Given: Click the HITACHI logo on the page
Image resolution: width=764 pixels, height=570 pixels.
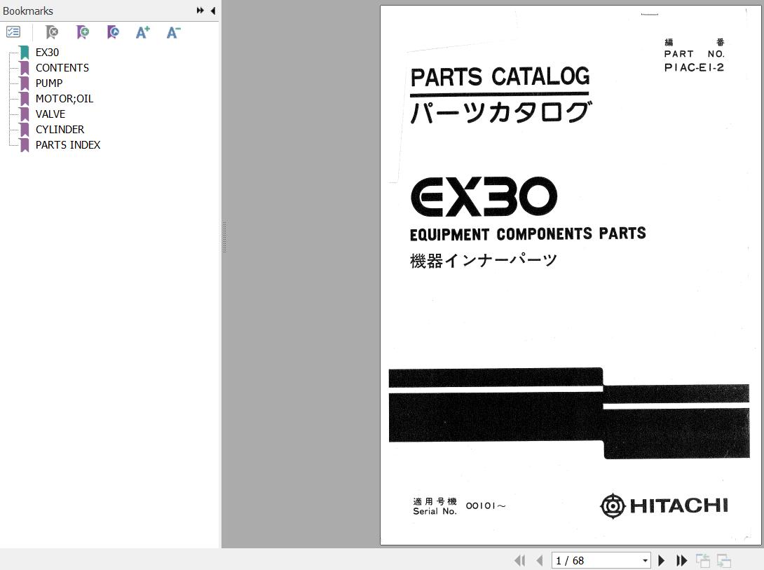Looking at the screenshot, I should 664,505.
